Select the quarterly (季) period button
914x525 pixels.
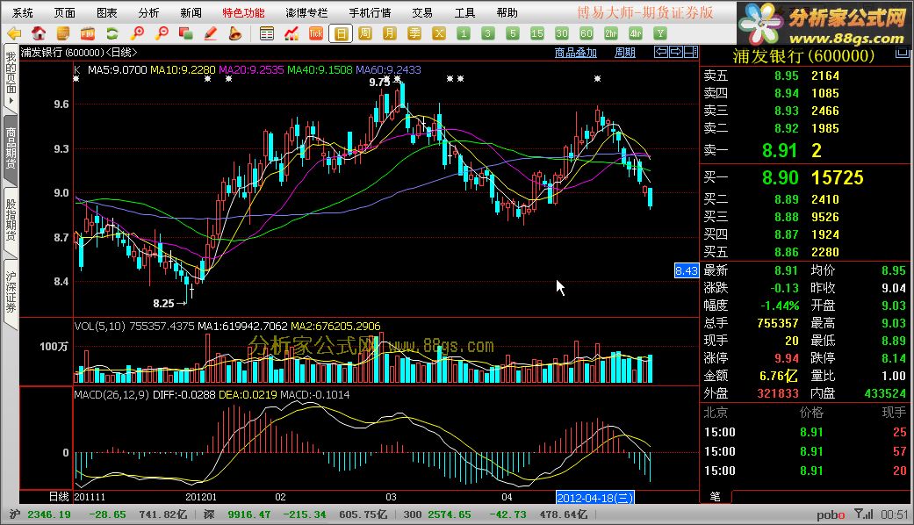(x=414, y=33)
